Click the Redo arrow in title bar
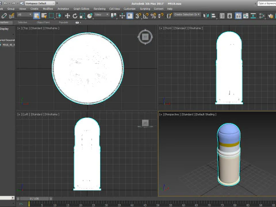276x207 pixels. 13,3
